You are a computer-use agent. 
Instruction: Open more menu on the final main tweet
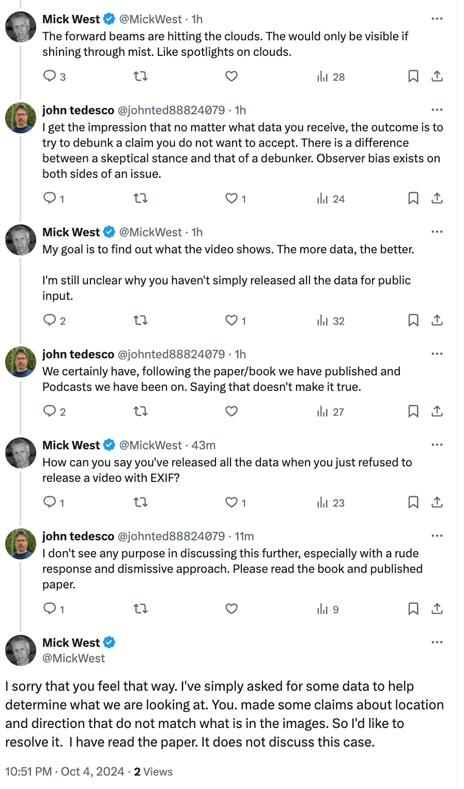coord(437,643)
